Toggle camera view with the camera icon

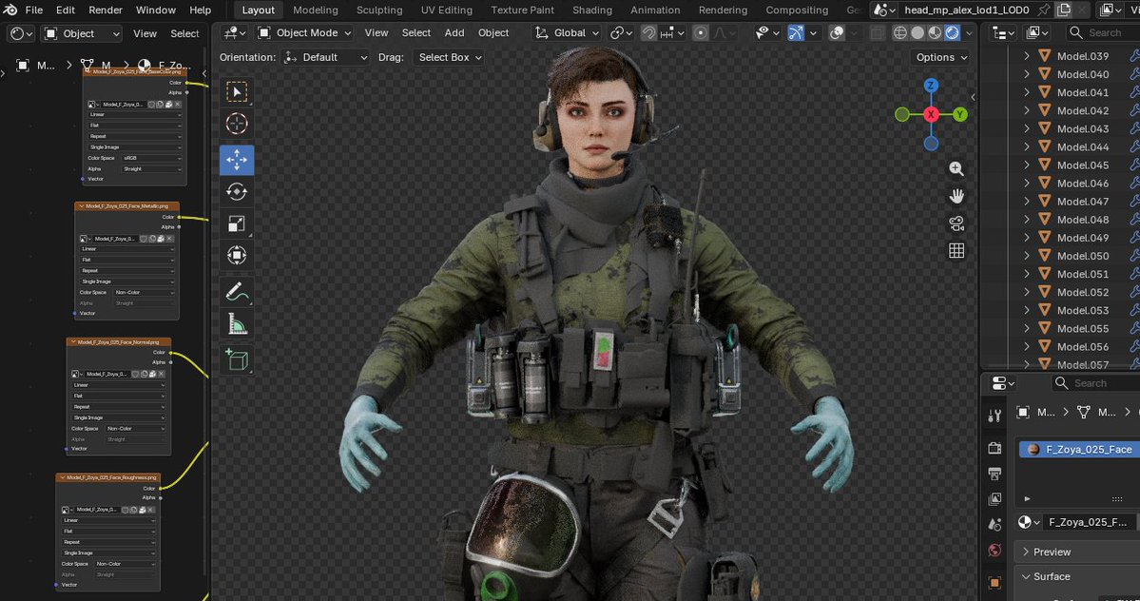point(956,223)
